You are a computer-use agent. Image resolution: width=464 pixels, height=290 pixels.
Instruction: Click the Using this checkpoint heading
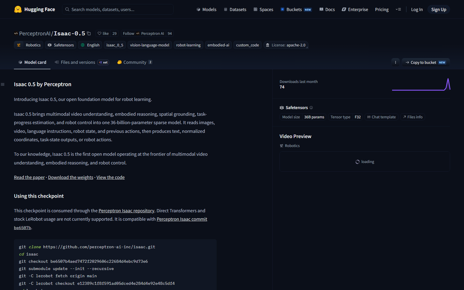[x=39, y=196]
